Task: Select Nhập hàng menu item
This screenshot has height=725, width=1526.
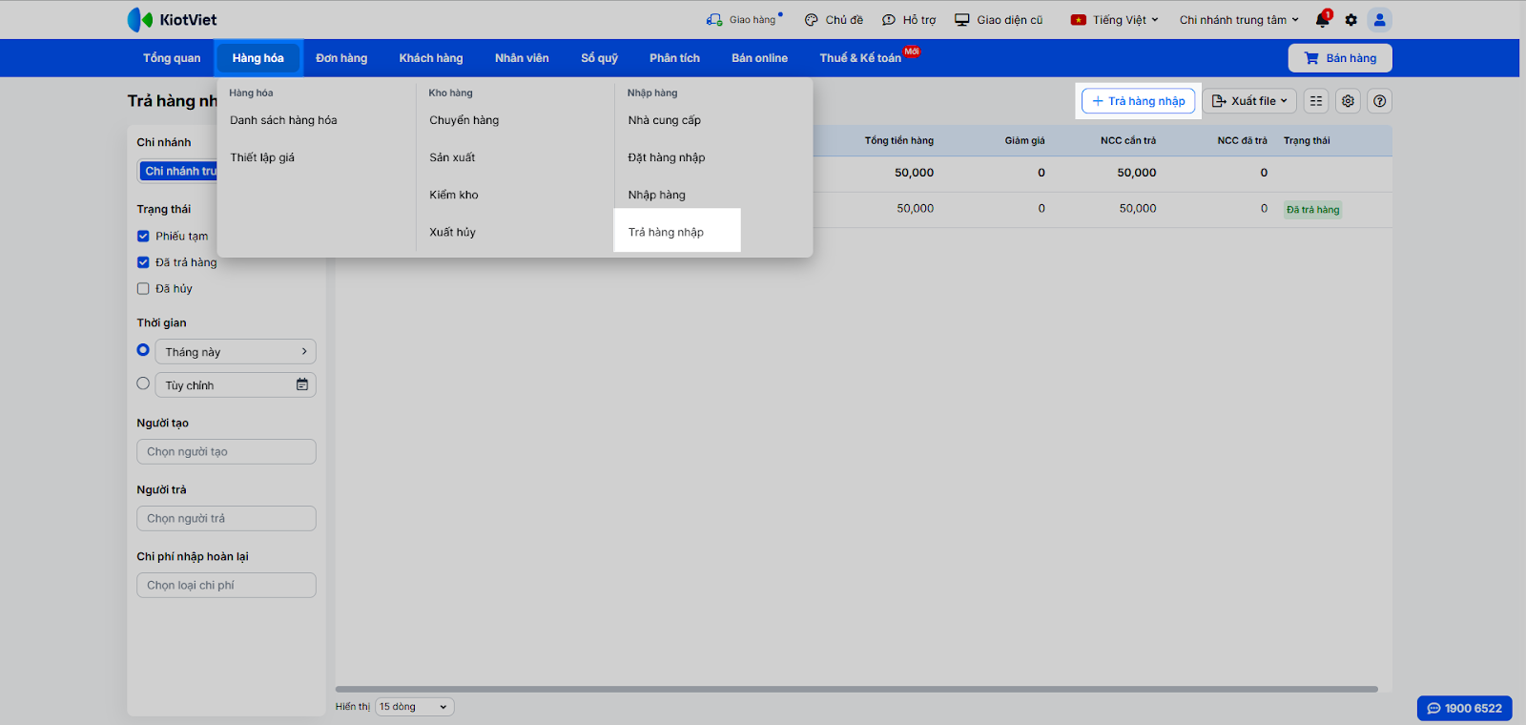Action: [x=657, y=195]
